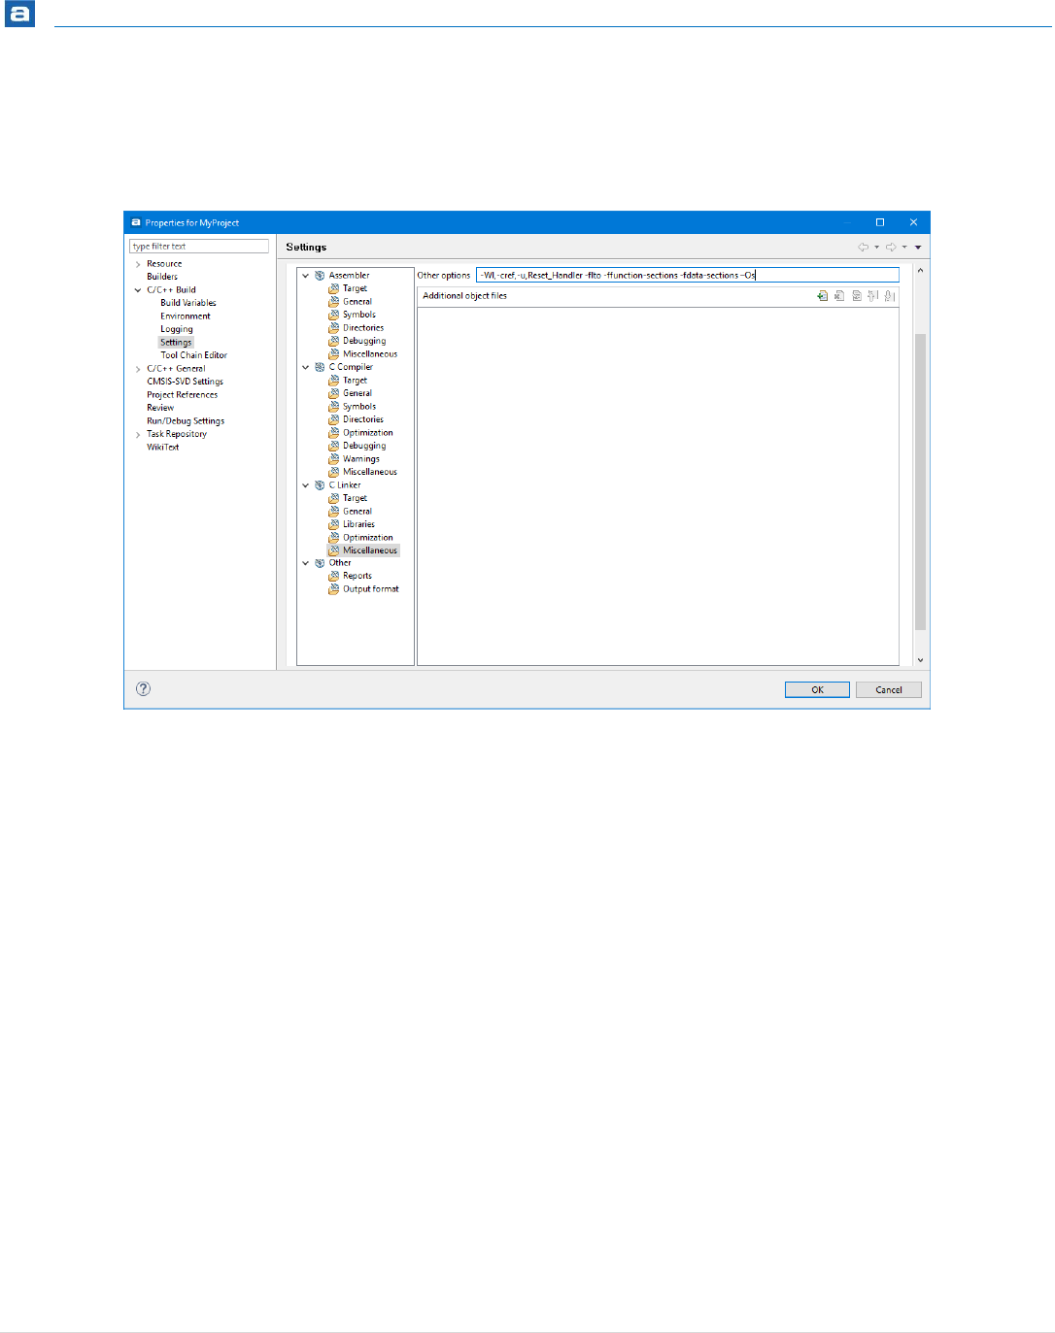
Task: Click the Cancel button
Action: 889,690
